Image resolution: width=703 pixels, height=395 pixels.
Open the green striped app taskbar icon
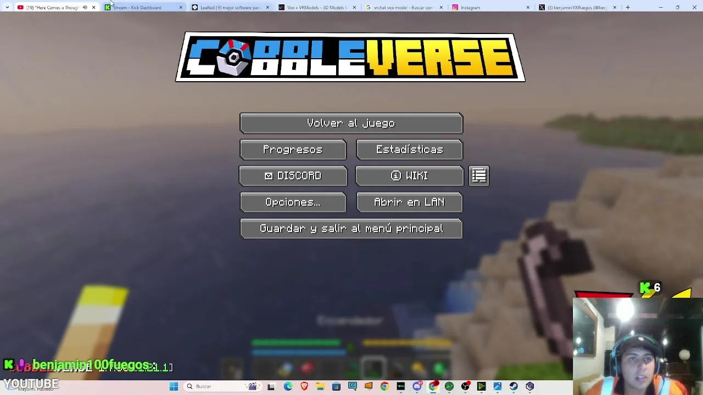point(481,386)
